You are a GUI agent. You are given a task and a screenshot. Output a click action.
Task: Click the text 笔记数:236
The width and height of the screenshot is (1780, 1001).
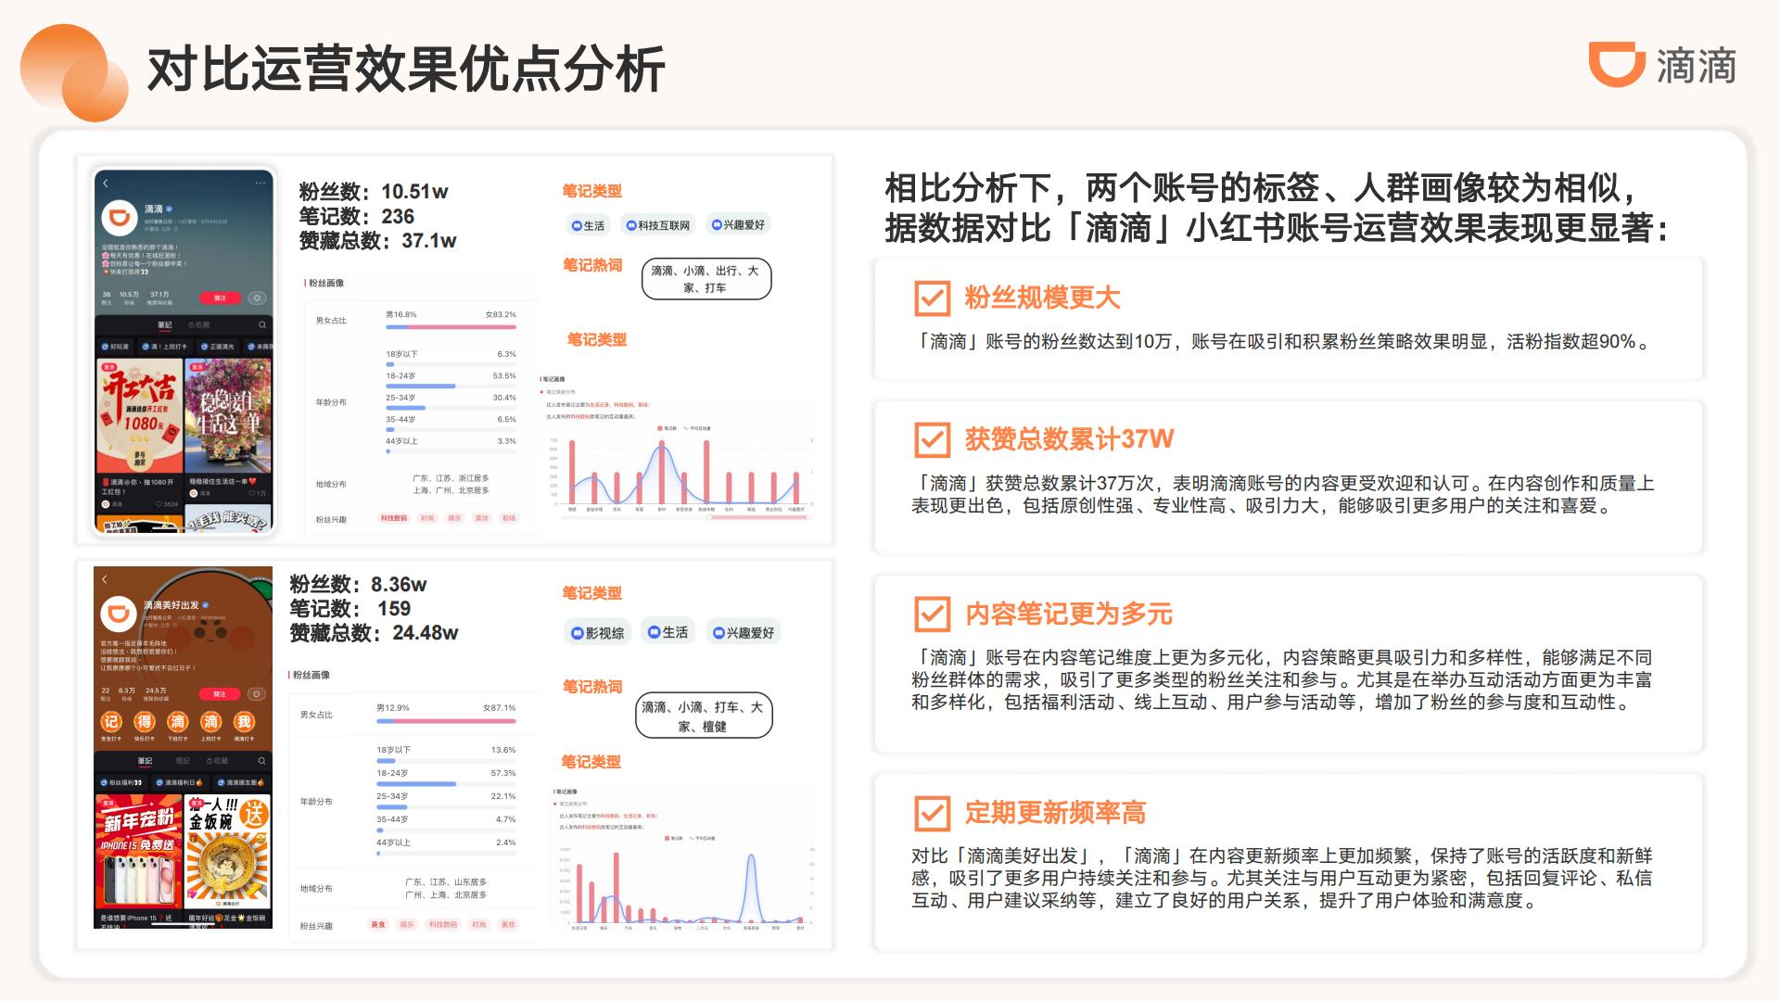(356, 217)
